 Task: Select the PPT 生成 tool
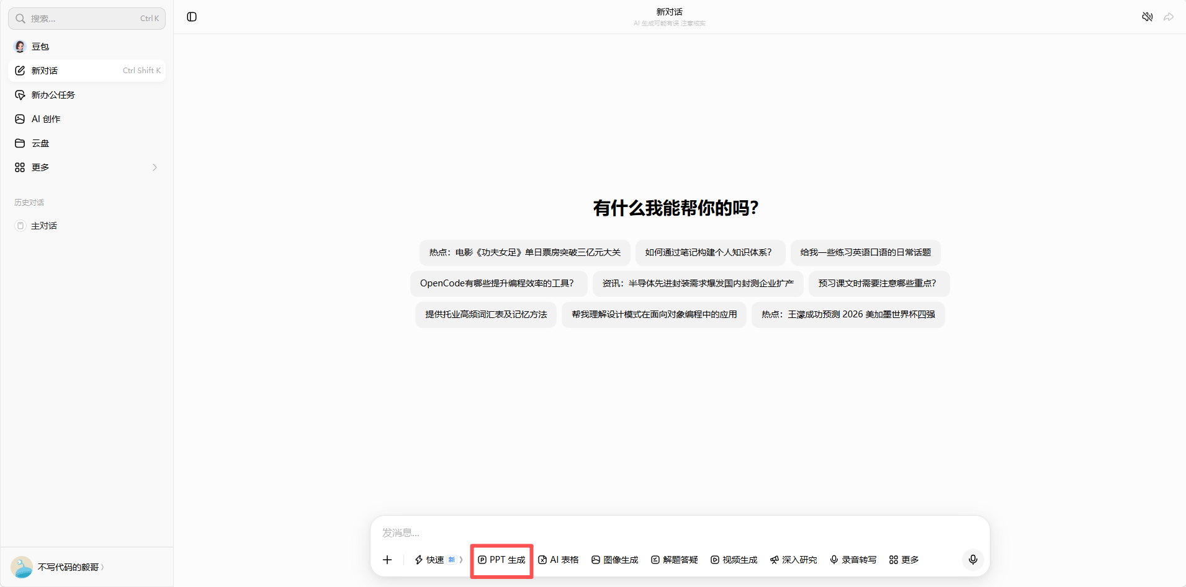coord(501,560)
